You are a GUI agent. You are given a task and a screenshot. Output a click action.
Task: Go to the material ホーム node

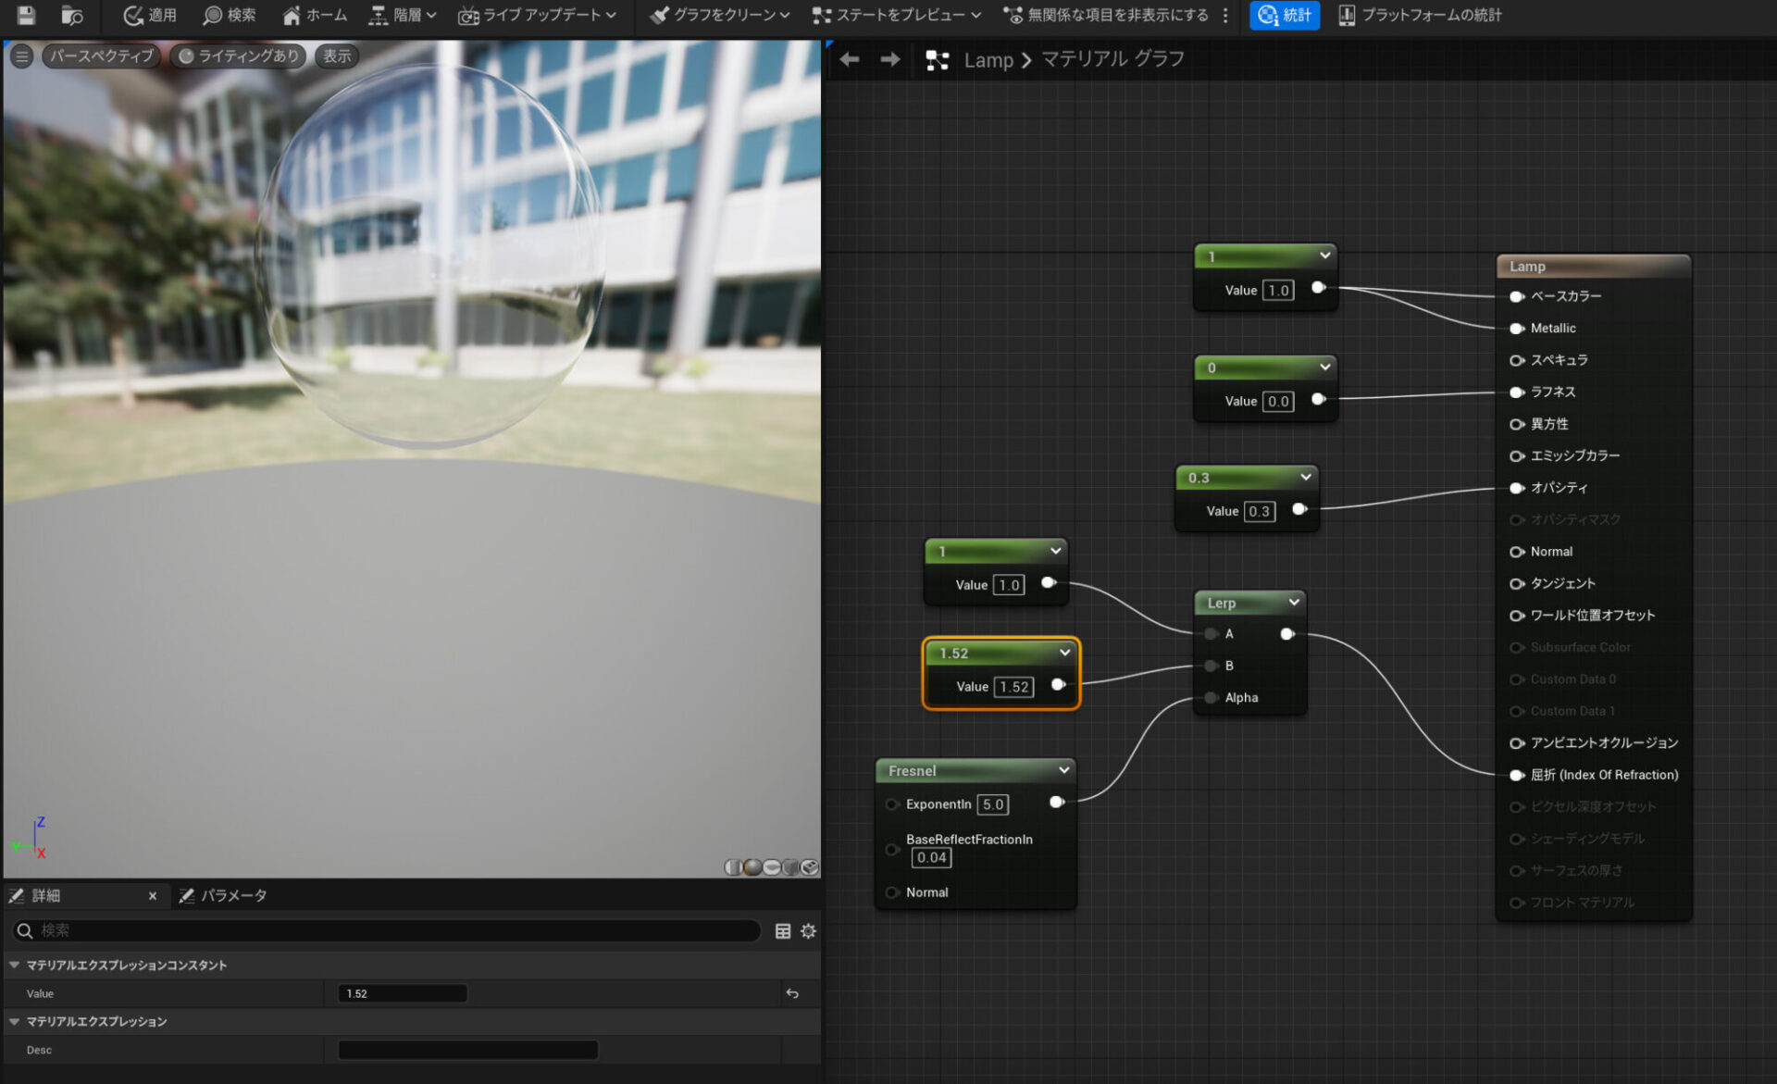tap(314, 15)
